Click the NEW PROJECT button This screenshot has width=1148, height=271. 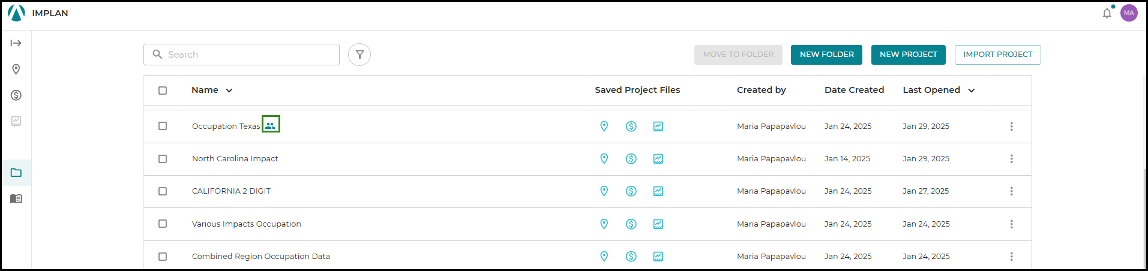click(x=909, y=55)
